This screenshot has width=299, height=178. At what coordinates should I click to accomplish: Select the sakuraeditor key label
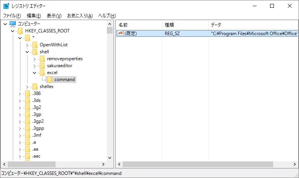(x=60, y=66)
